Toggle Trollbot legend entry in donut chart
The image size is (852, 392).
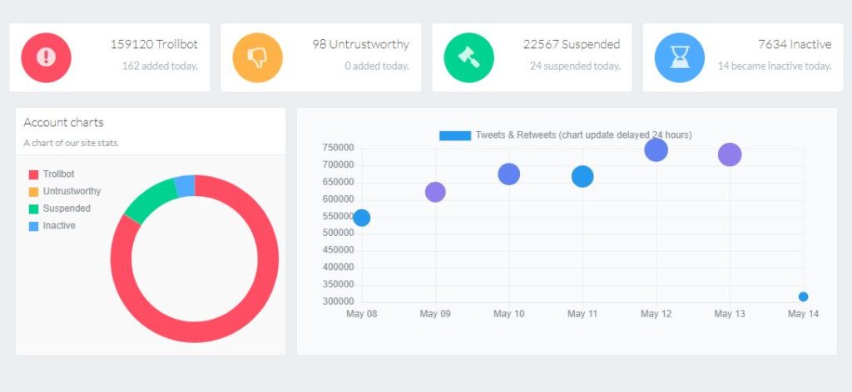click(52, 174)
